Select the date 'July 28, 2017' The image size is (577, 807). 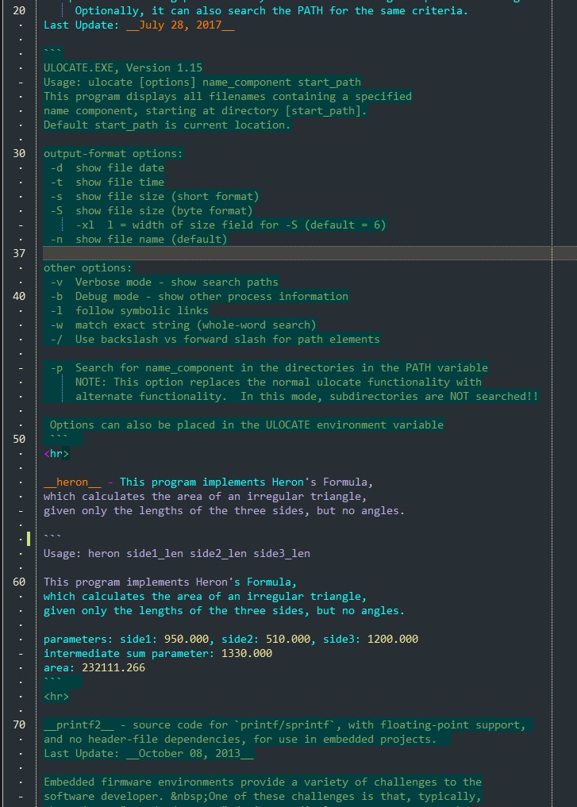click(x=180, y=25)
